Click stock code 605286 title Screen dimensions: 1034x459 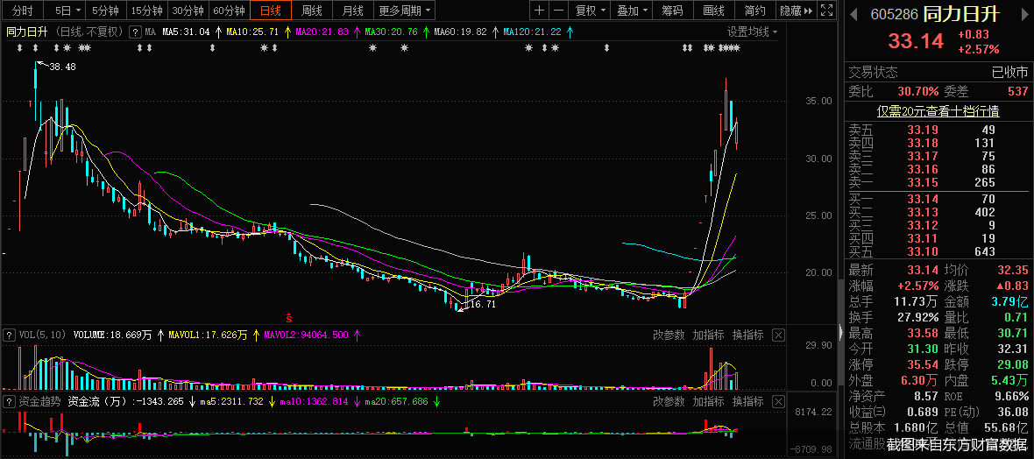click(894, 15)
